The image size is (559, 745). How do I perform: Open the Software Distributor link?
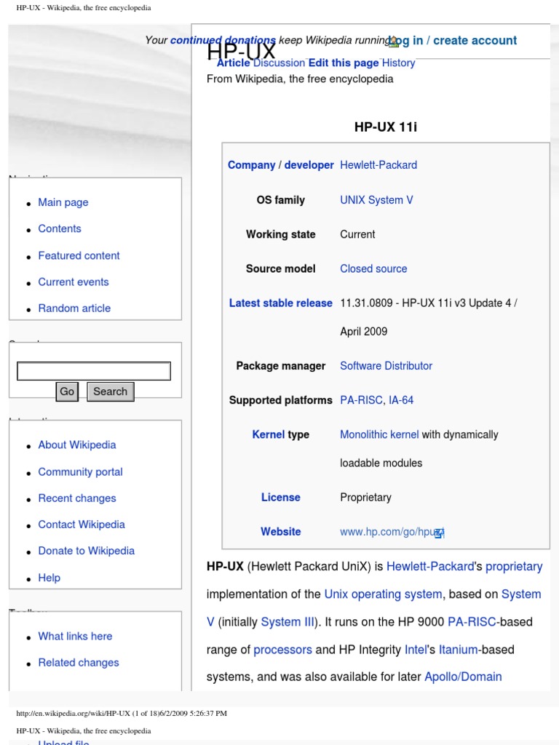[386, 366]
